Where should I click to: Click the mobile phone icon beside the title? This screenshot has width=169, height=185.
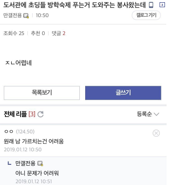151,5
